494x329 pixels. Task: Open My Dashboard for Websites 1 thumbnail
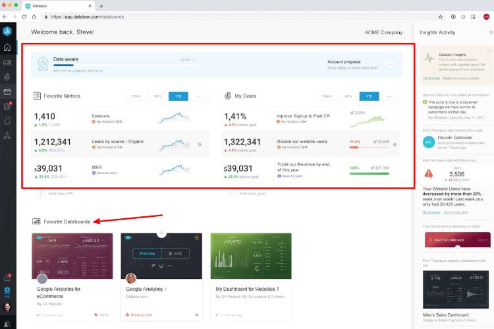251,256
